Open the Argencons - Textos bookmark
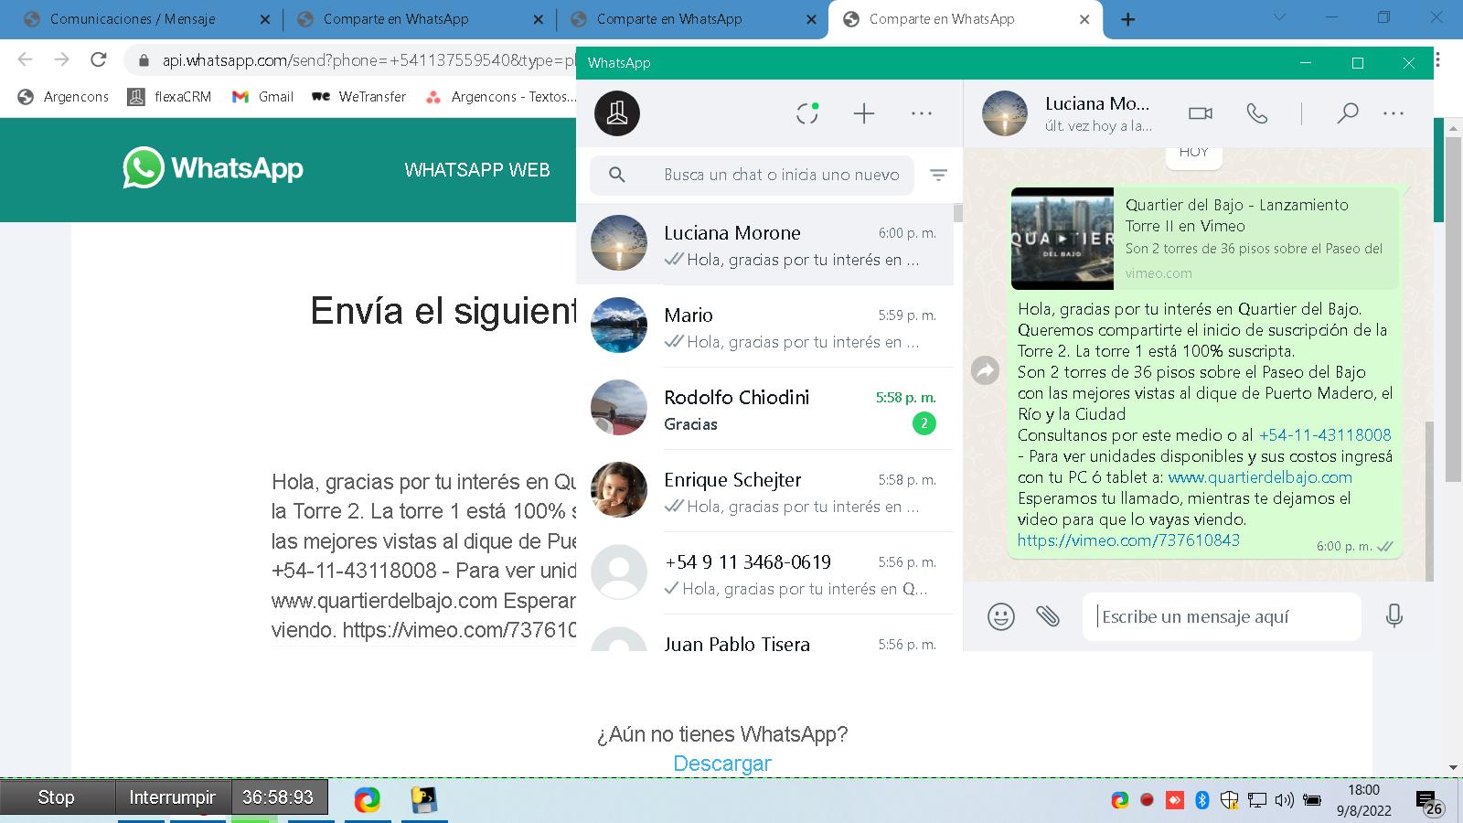The width and height of the screenshot is (1463, 823). pyautogui.click(x=501, y=97)
